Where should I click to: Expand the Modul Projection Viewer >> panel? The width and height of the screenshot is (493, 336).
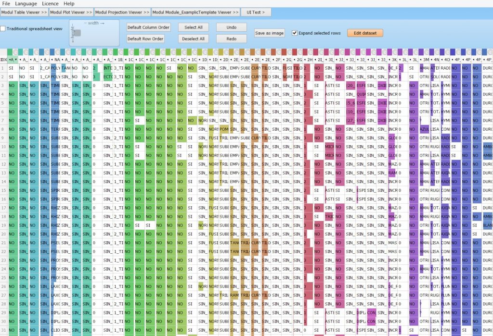point(122,12)
